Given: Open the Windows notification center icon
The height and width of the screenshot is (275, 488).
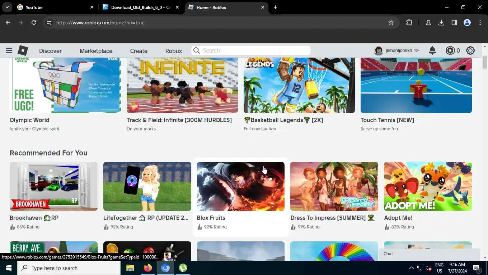Looking at the screenshot, I should [477, 268].
